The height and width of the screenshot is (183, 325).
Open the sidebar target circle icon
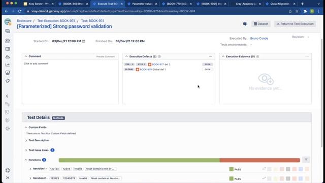[8, 129]
